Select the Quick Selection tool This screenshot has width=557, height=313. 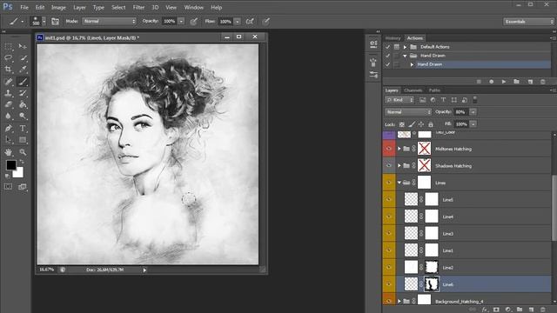(23, 58)
